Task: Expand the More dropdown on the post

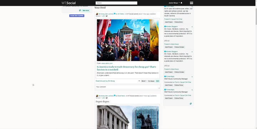Action: (144, 81)
